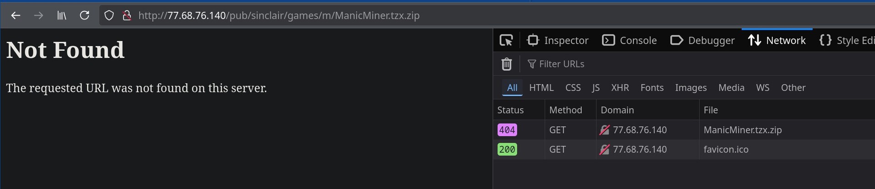Open the Debugger panel
This screenshot has width=875, height=189.
click(703, 40)
